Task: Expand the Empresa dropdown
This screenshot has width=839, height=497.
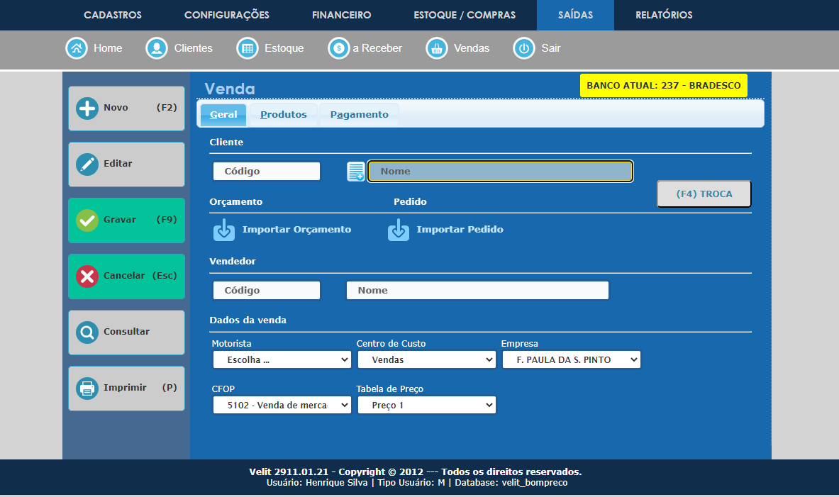Action: (571, 360)
